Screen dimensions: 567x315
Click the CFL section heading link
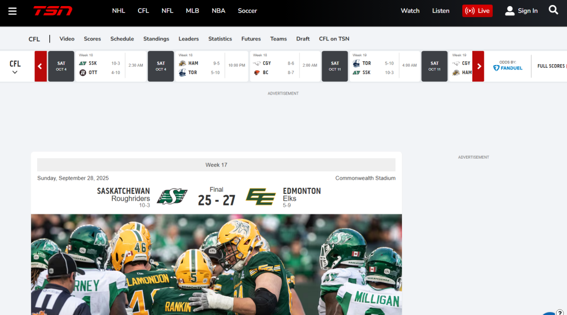tap(34, 39)
